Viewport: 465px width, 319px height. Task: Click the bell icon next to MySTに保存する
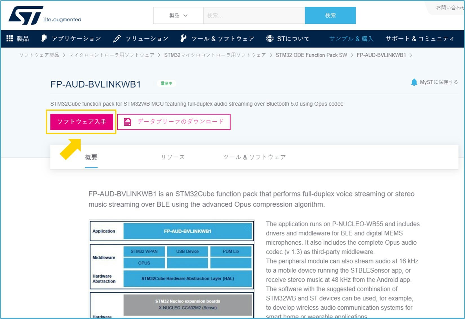414,82
